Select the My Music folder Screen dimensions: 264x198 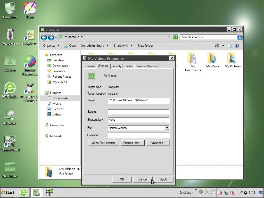click(213, 60)
